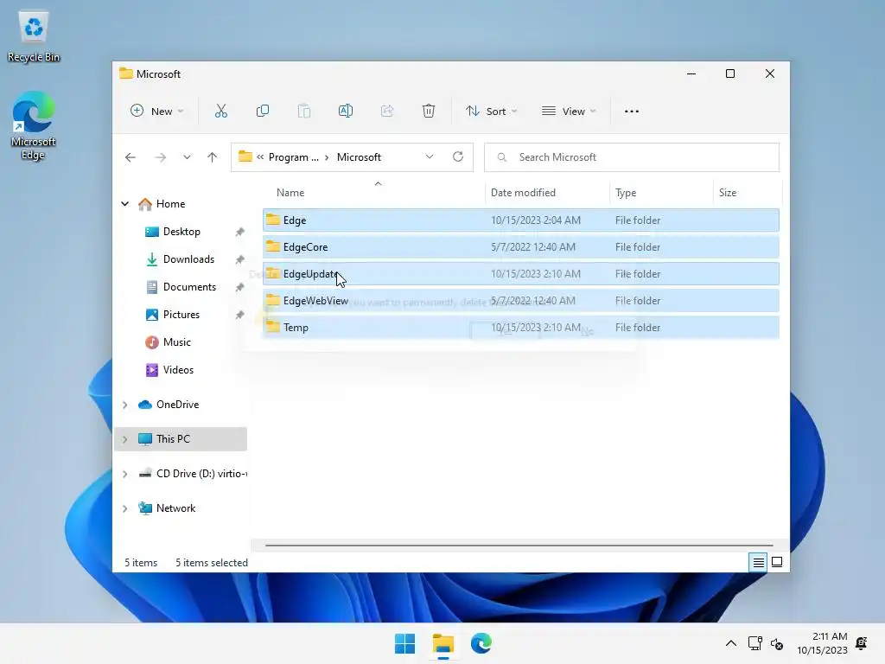
Task: Open Pictures in navigation pane
Action: tap(173, 315)
